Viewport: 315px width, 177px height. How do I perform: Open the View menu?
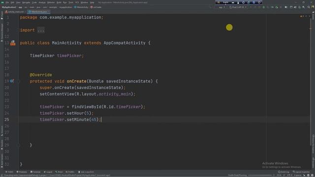18,2
